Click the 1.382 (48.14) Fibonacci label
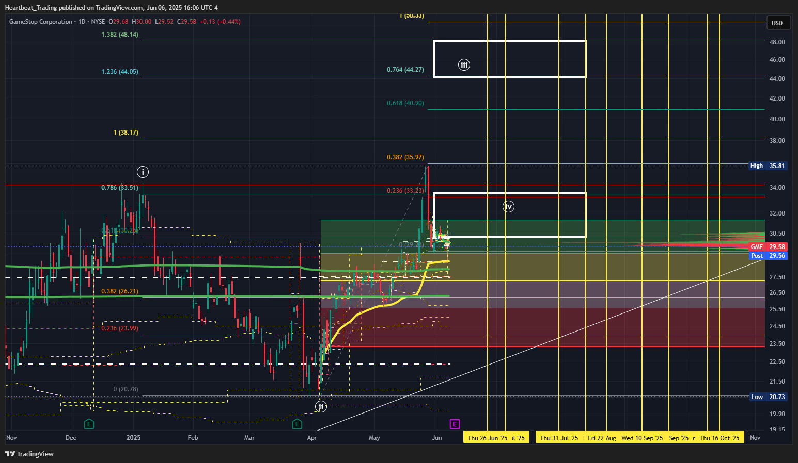Viewport: 798px width, 463px height. pos(120,35)
